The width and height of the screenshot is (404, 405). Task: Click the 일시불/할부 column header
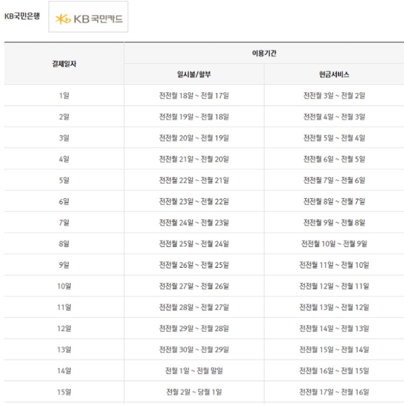194,75
